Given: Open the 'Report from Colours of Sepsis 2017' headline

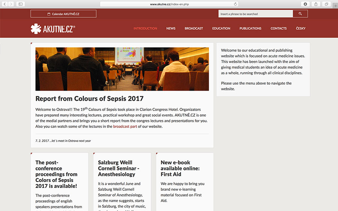Looking at the screenshot, I should 89,99.
